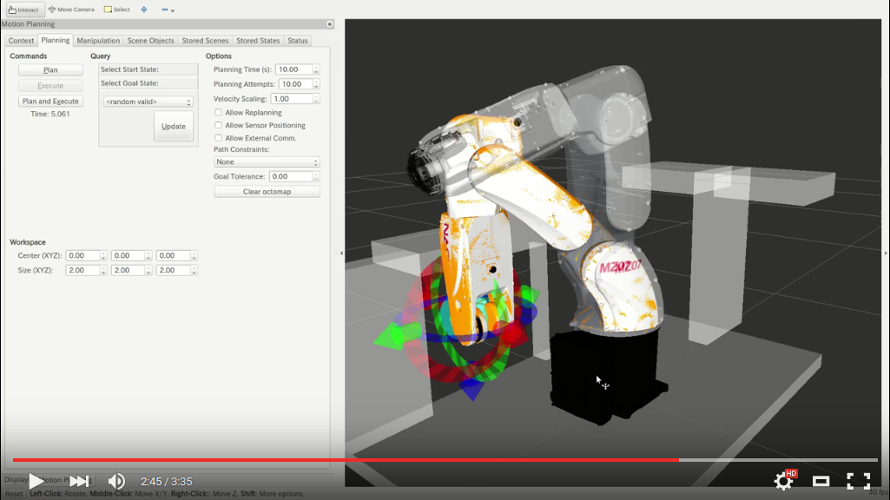Viewport: 890px width, 500px height.
Task: Toggle theater mode
Action: (x=821, y=481)
